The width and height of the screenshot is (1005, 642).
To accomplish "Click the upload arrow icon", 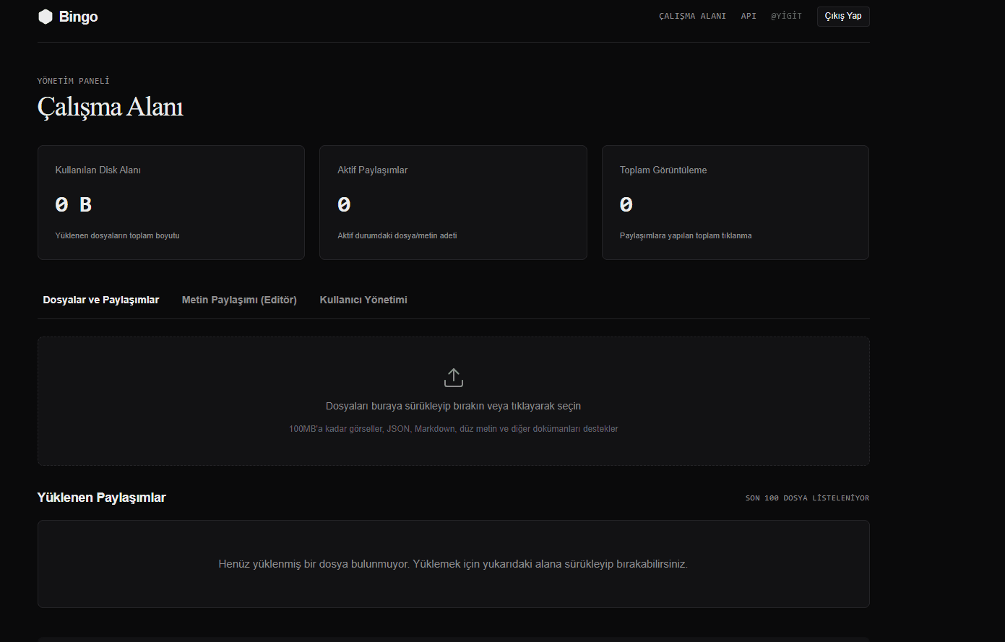I will click(453, 378).
